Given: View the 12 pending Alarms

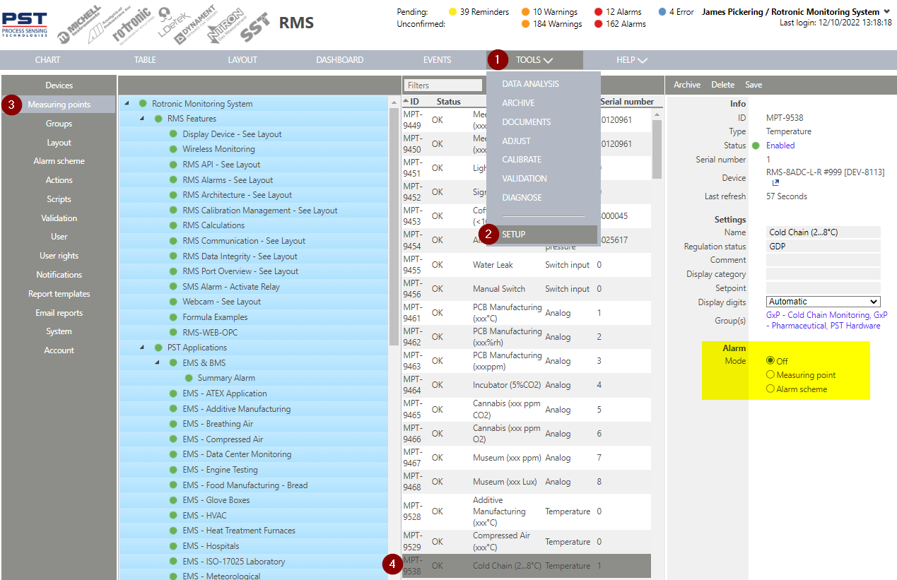Looking at the screenshot, I should (618, 12).
